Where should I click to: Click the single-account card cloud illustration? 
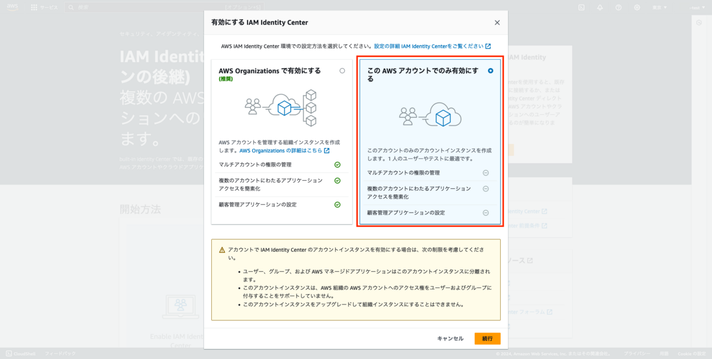(x=431, y=115)
